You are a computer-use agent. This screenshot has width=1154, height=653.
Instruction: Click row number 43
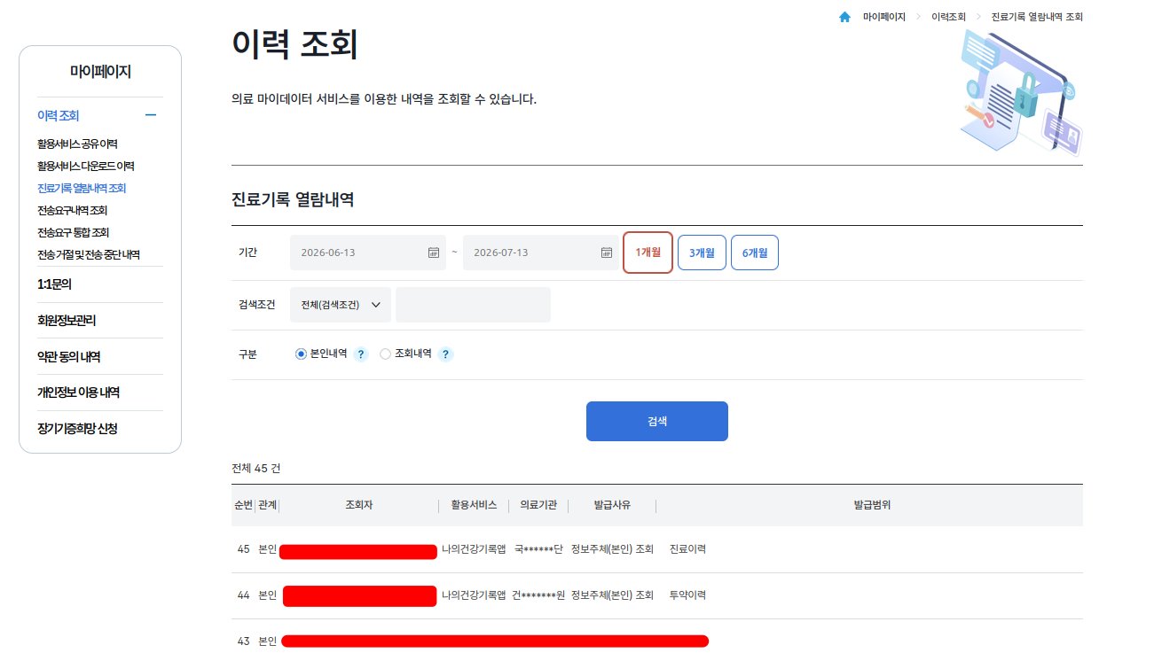[x=244, y=641]
